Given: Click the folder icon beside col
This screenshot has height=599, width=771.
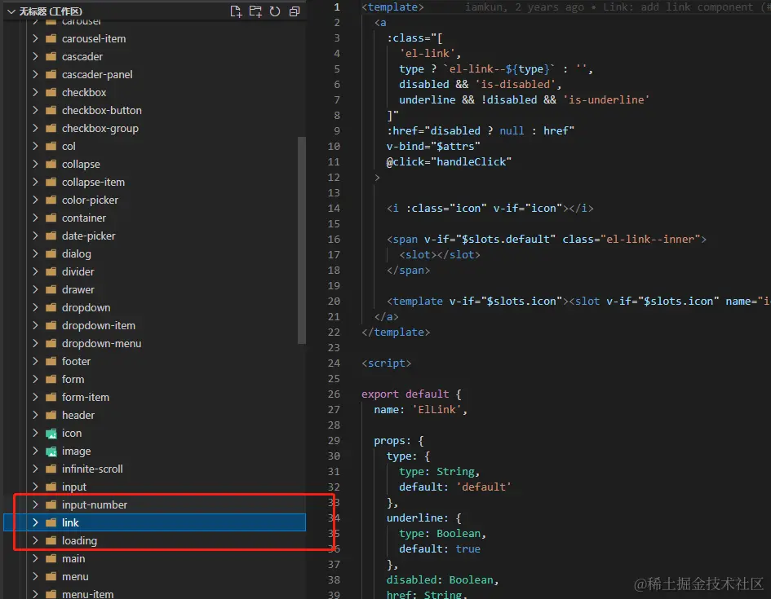Looking at the screenshot, I should [x=51, y=147].
